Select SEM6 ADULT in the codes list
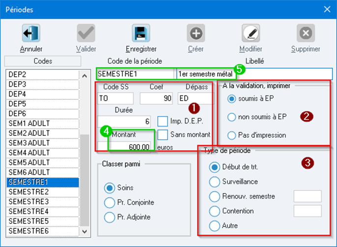Screen dimensions: 337x247 click(43, 173)
